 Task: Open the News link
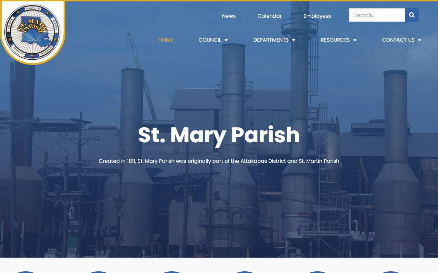[x=229, y=16]
